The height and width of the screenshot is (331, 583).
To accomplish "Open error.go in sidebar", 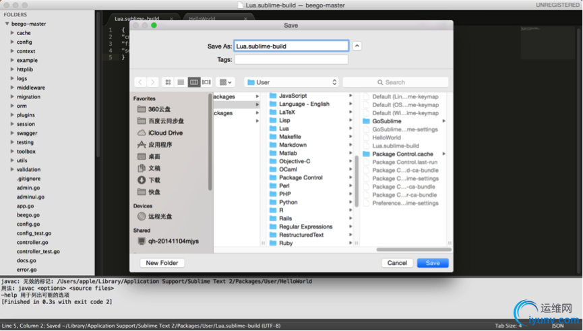I will (26, 270).
